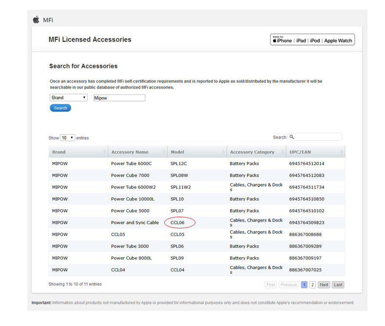This screenshot has width=385, height=326.
Task: Jump to the Last page button
Action: (338, 285)
